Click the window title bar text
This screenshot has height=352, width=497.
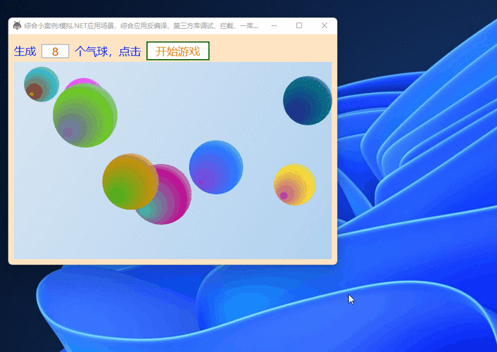click(141, 25)
